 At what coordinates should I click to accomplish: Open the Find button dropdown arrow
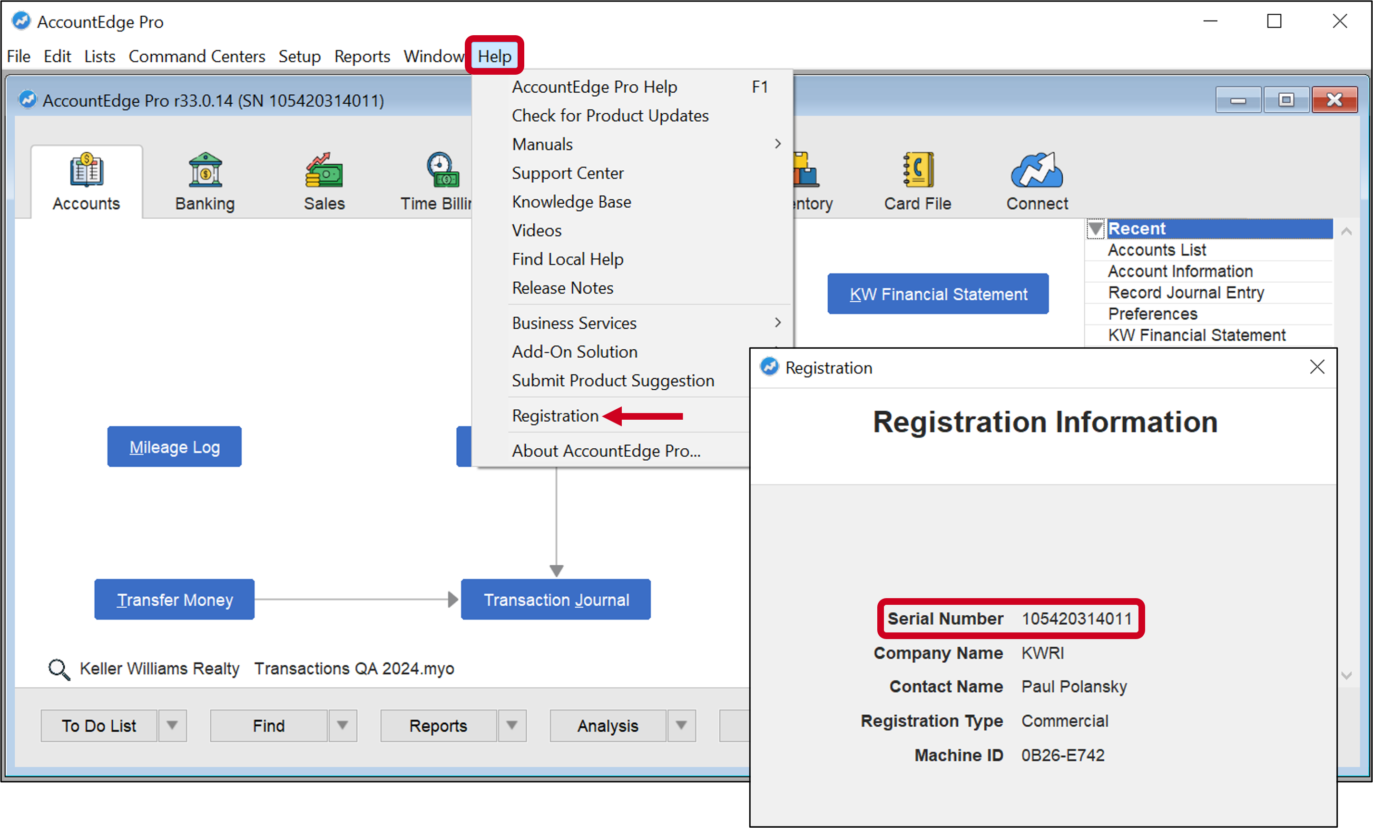coord(342,726)
